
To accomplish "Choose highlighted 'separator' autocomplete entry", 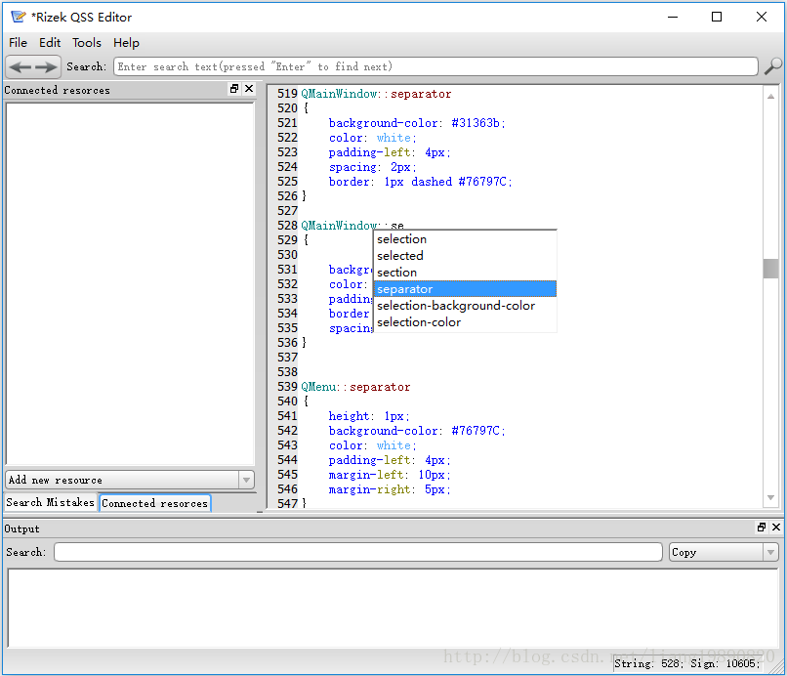I will (465, 289).
